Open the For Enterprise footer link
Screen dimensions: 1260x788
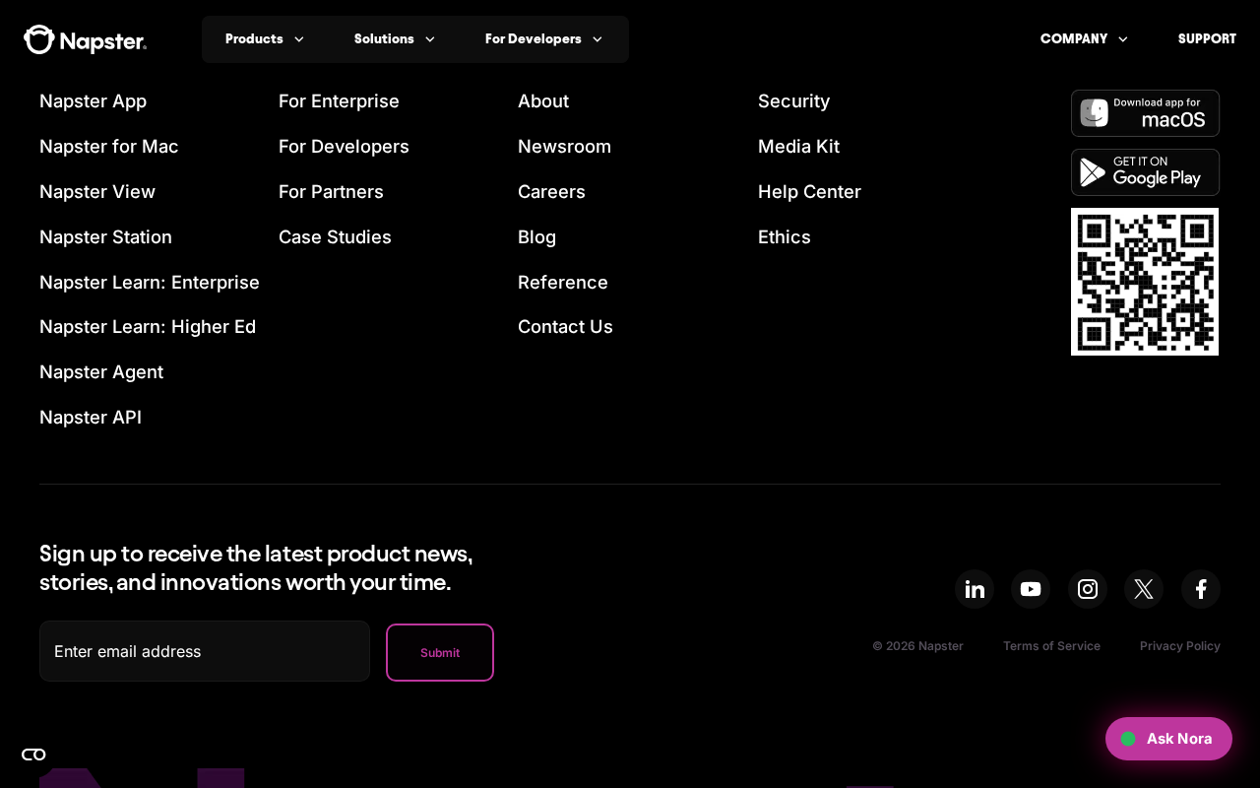click(x=339, y=101)
